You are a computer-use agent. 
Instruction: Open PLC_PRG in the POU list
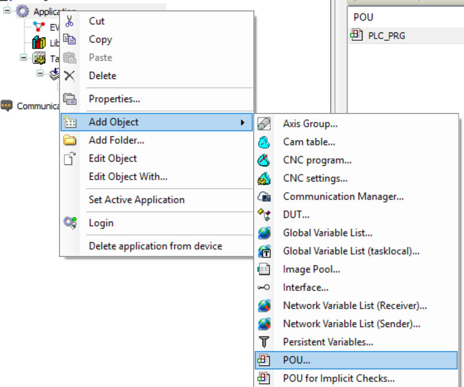coord(386,36)
